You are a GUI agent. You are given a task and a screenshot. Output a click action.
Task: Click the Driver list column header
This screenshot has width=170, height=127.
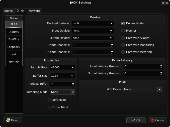(x=14, y=18)
